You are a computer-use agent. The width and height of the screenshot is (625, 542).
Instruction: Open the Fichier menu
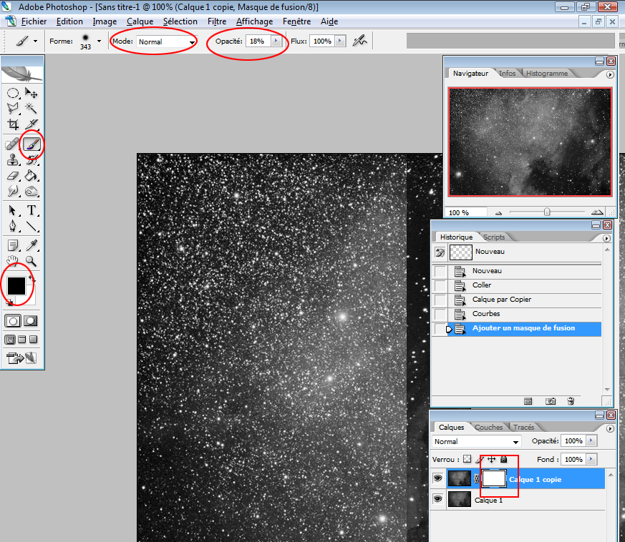click(34, 21)
